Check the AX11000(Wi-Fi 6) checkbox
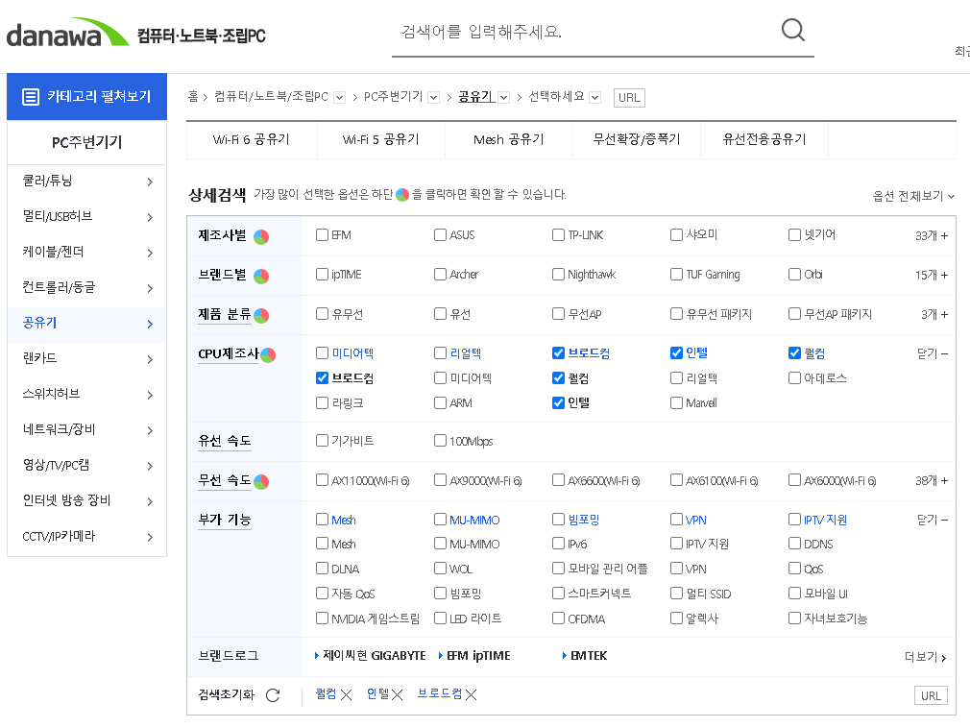This screenshot has width=970, height=728. point(322,480)
